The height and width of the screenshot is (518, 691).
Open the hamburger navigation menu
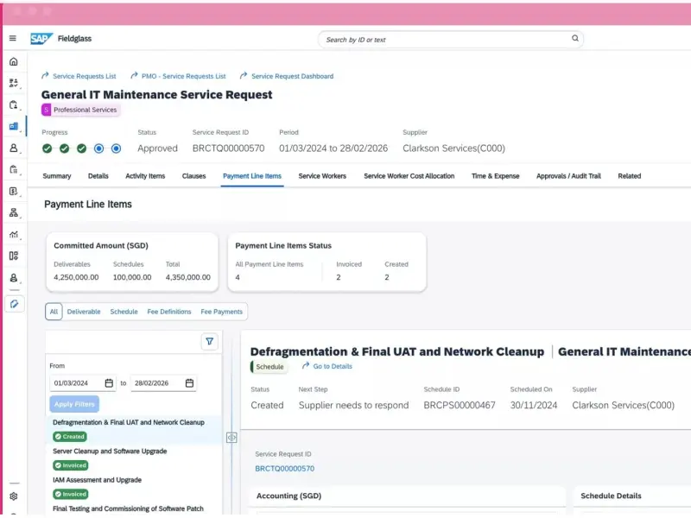point(13,38)
